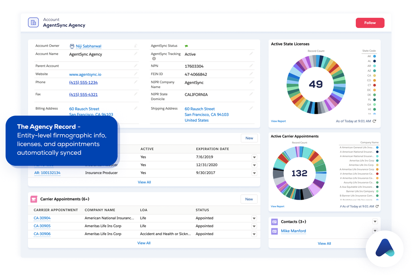412x275 pixels.
Task: Click View All under Carrier Appointments
Action: [x=144, y=243]
